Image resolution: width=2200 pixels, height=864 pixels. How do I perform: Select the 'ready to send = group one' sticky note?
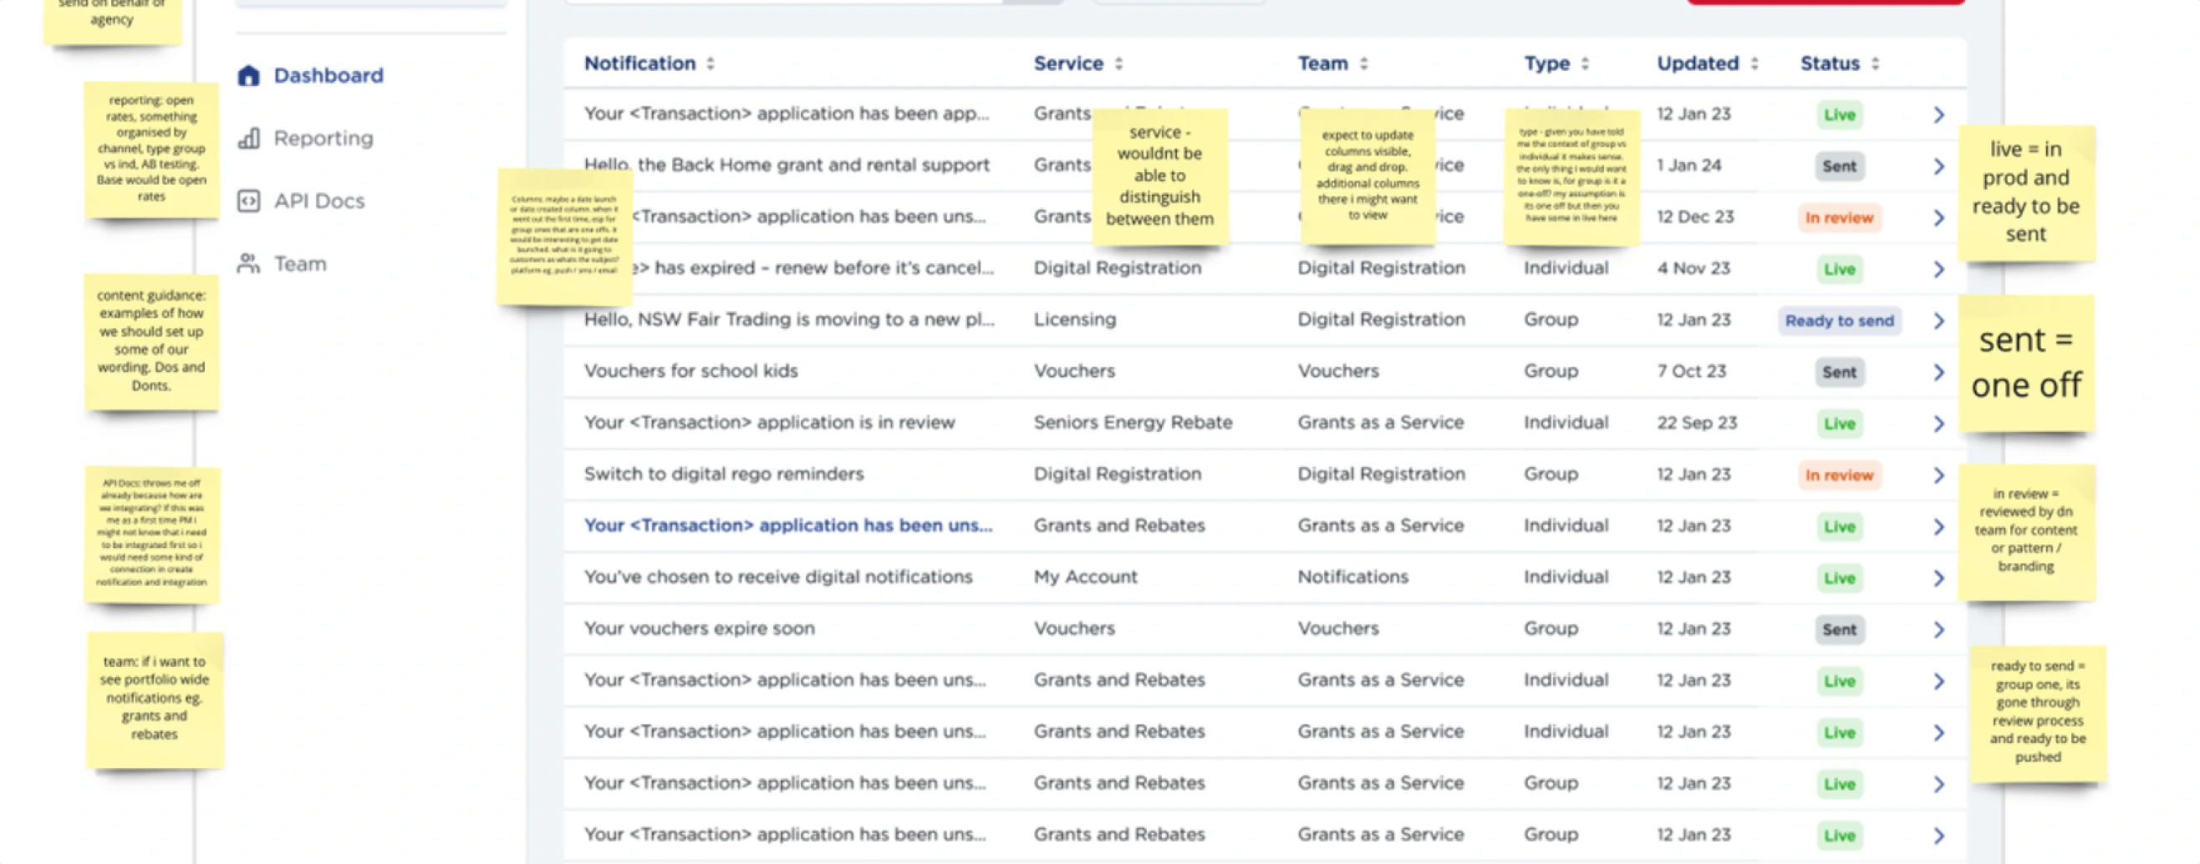click(2038, 713)
